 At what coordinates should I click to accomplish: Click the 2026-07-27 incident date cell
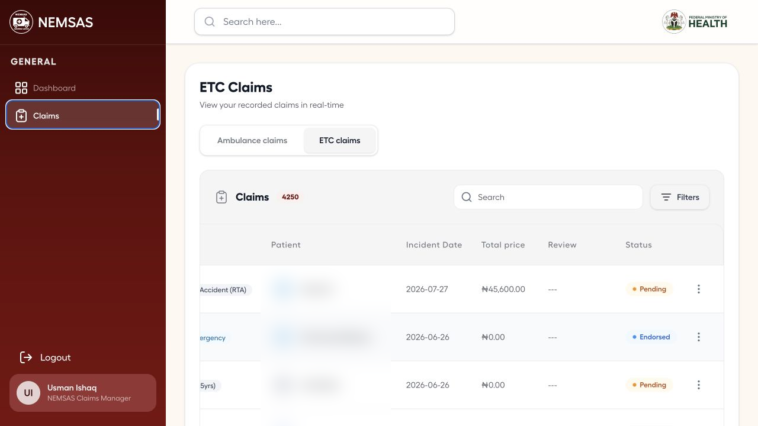pos(427,289)
